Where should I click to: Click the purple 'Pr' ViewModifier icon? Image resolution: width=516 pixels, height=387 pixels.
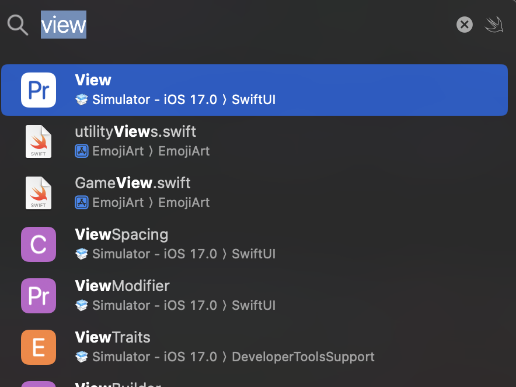tap(39, 296)
